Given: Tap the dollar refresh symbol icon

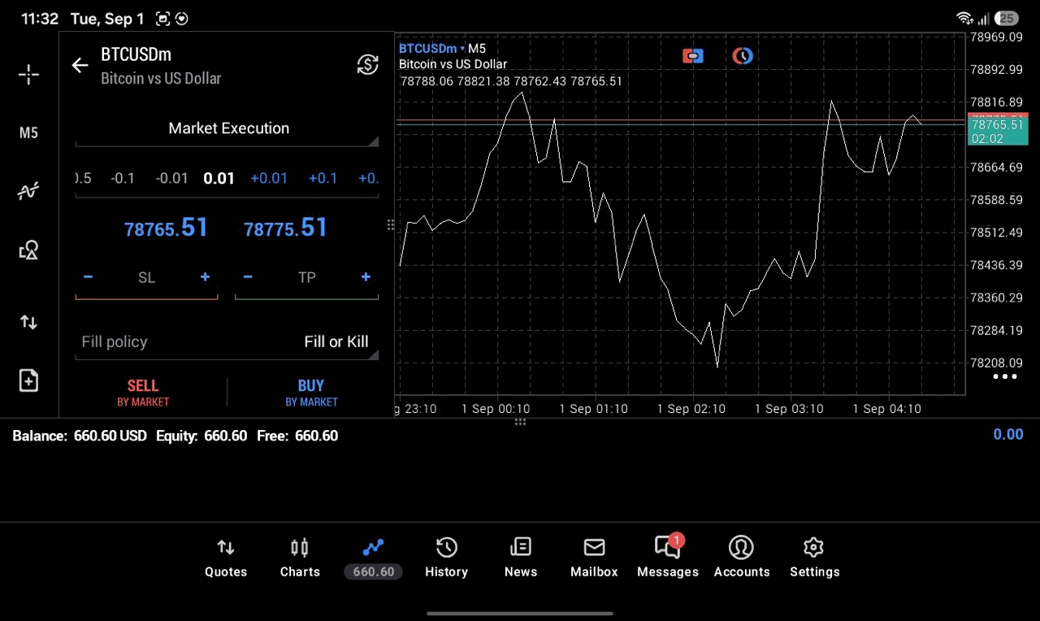Looking at the screenshot, I should click(368, 65).
